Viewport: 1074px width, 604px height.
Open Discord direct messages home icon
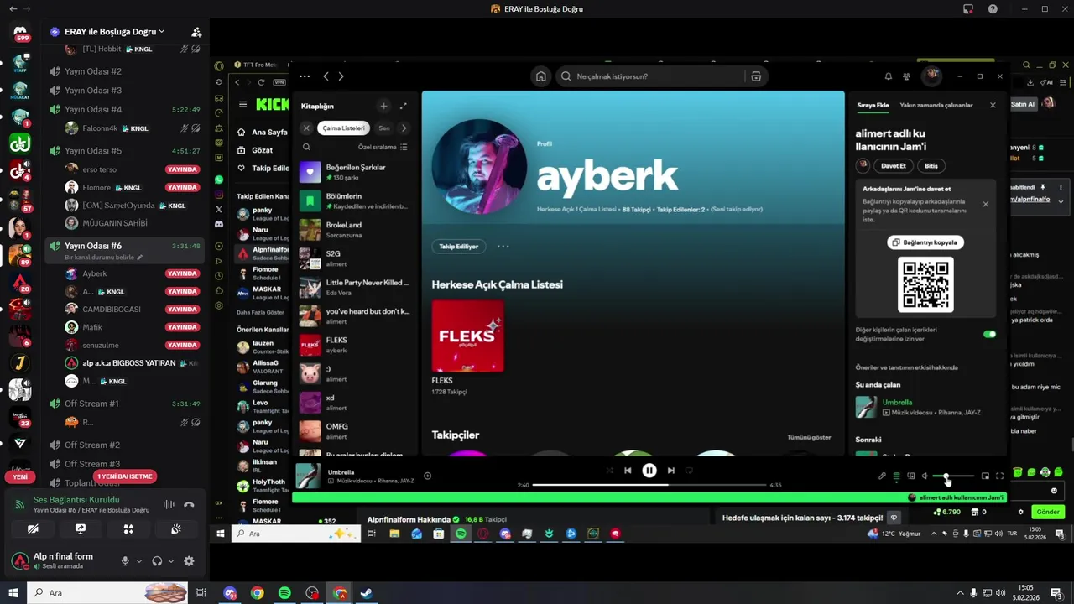click(20, 32)
